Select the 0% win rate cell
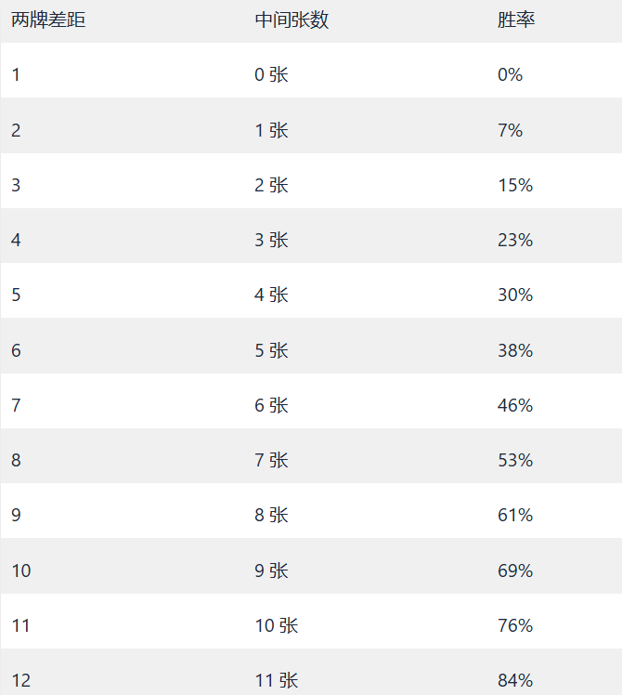 point(511,75)
